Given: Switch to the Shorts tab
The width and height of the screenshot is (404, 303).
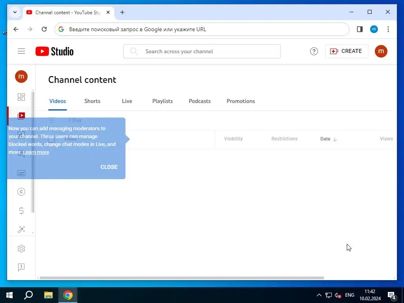Looking at the screenshot, I should (x=92, y=101).
